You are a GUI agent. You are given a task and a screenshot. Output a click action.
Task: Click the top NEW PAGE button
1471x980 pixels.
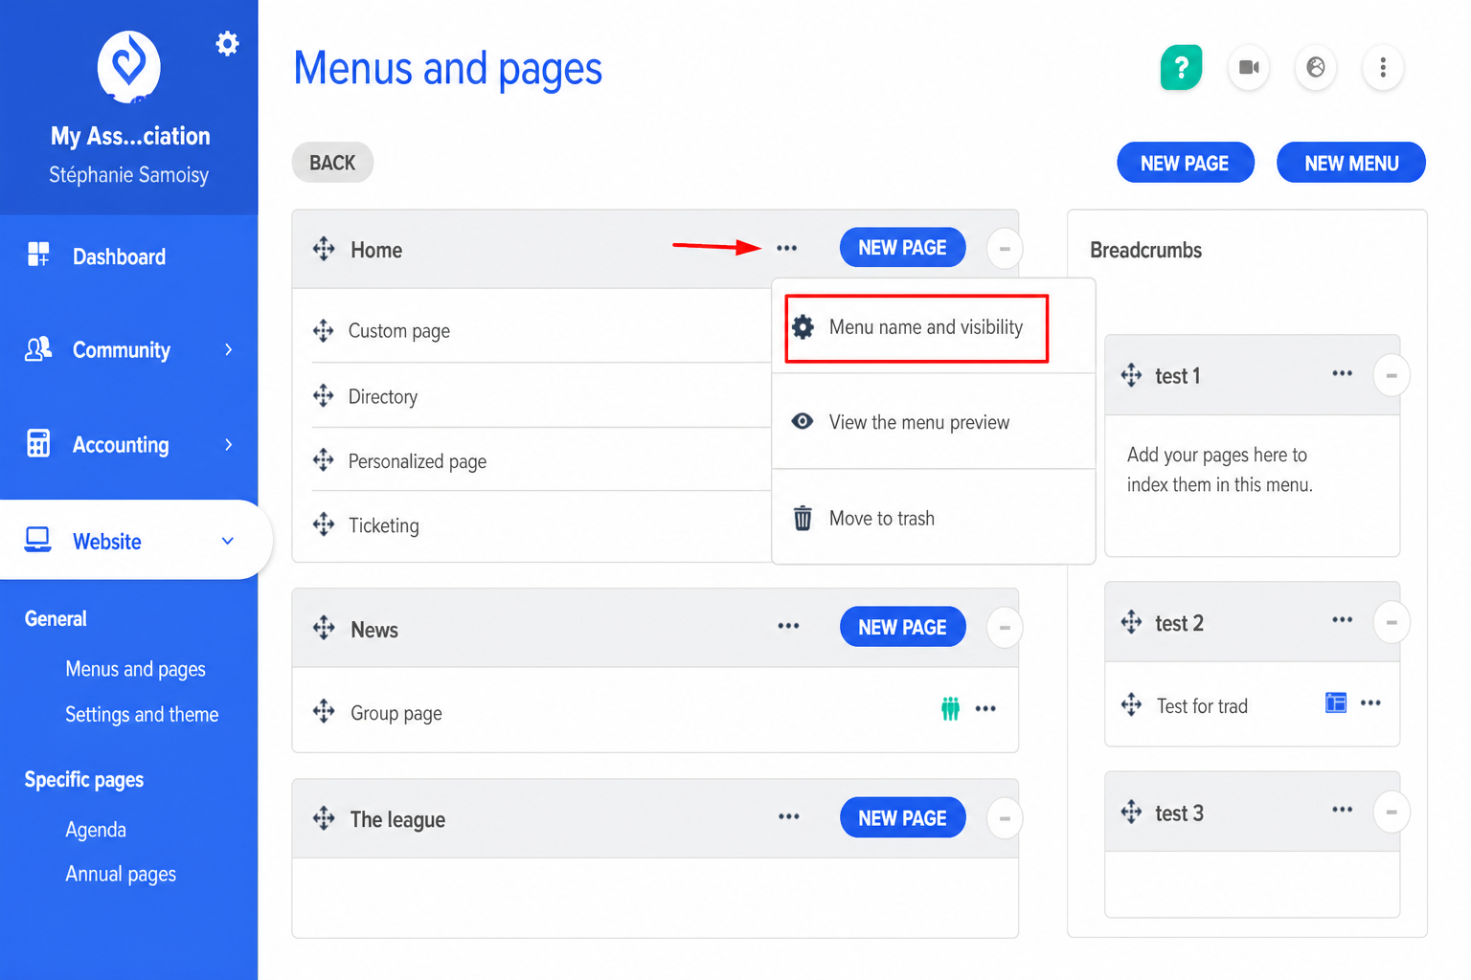tap(1185, 163)
